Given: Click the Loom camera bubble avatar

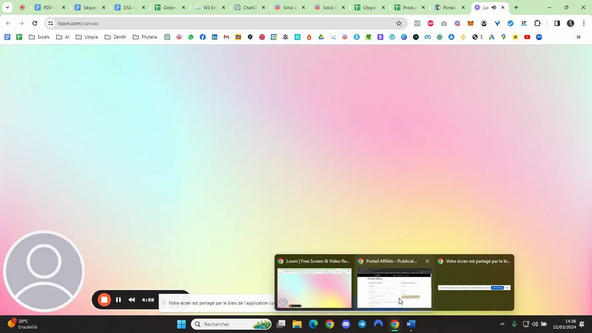Looking at the screenshot, I should coord(44,271).
